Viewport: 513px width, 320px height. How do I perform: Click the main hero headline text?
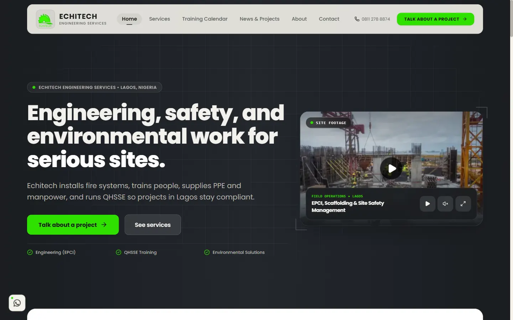(x=156, y=136)
